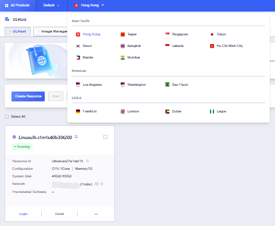The width and height of the screenshot is (275, 226).
Task: Click the Seoul flag icon
Action: (78, 46)
